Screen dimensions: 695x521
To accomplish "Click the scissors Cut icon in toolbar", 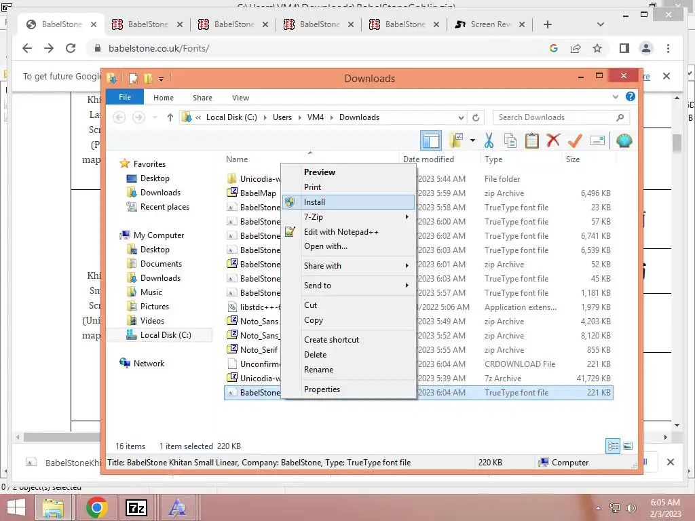I will (489, 141).
